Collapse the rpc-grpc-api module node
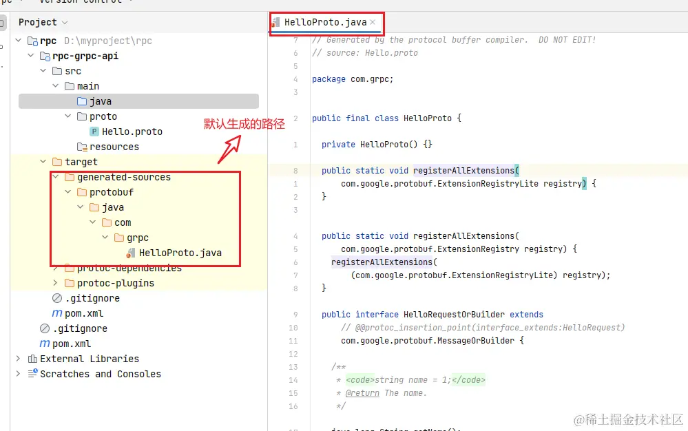Screen dimensions: 688x431 pyautogui.click(x=31, y=56)
